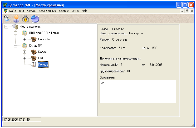Select the ОВО при ОВД г.Топки item
The image size is (196, 128).
(44, 33)
